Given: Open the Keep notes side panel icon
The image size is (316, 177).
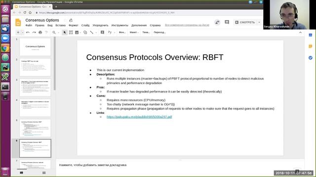Looking at the screenshot, I should (x=311, y=46).
